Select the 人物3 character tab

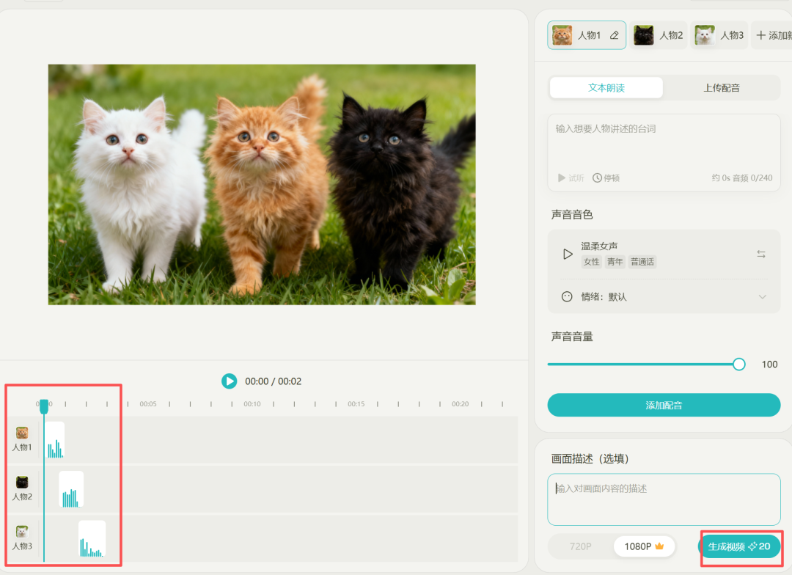(719, 35)
